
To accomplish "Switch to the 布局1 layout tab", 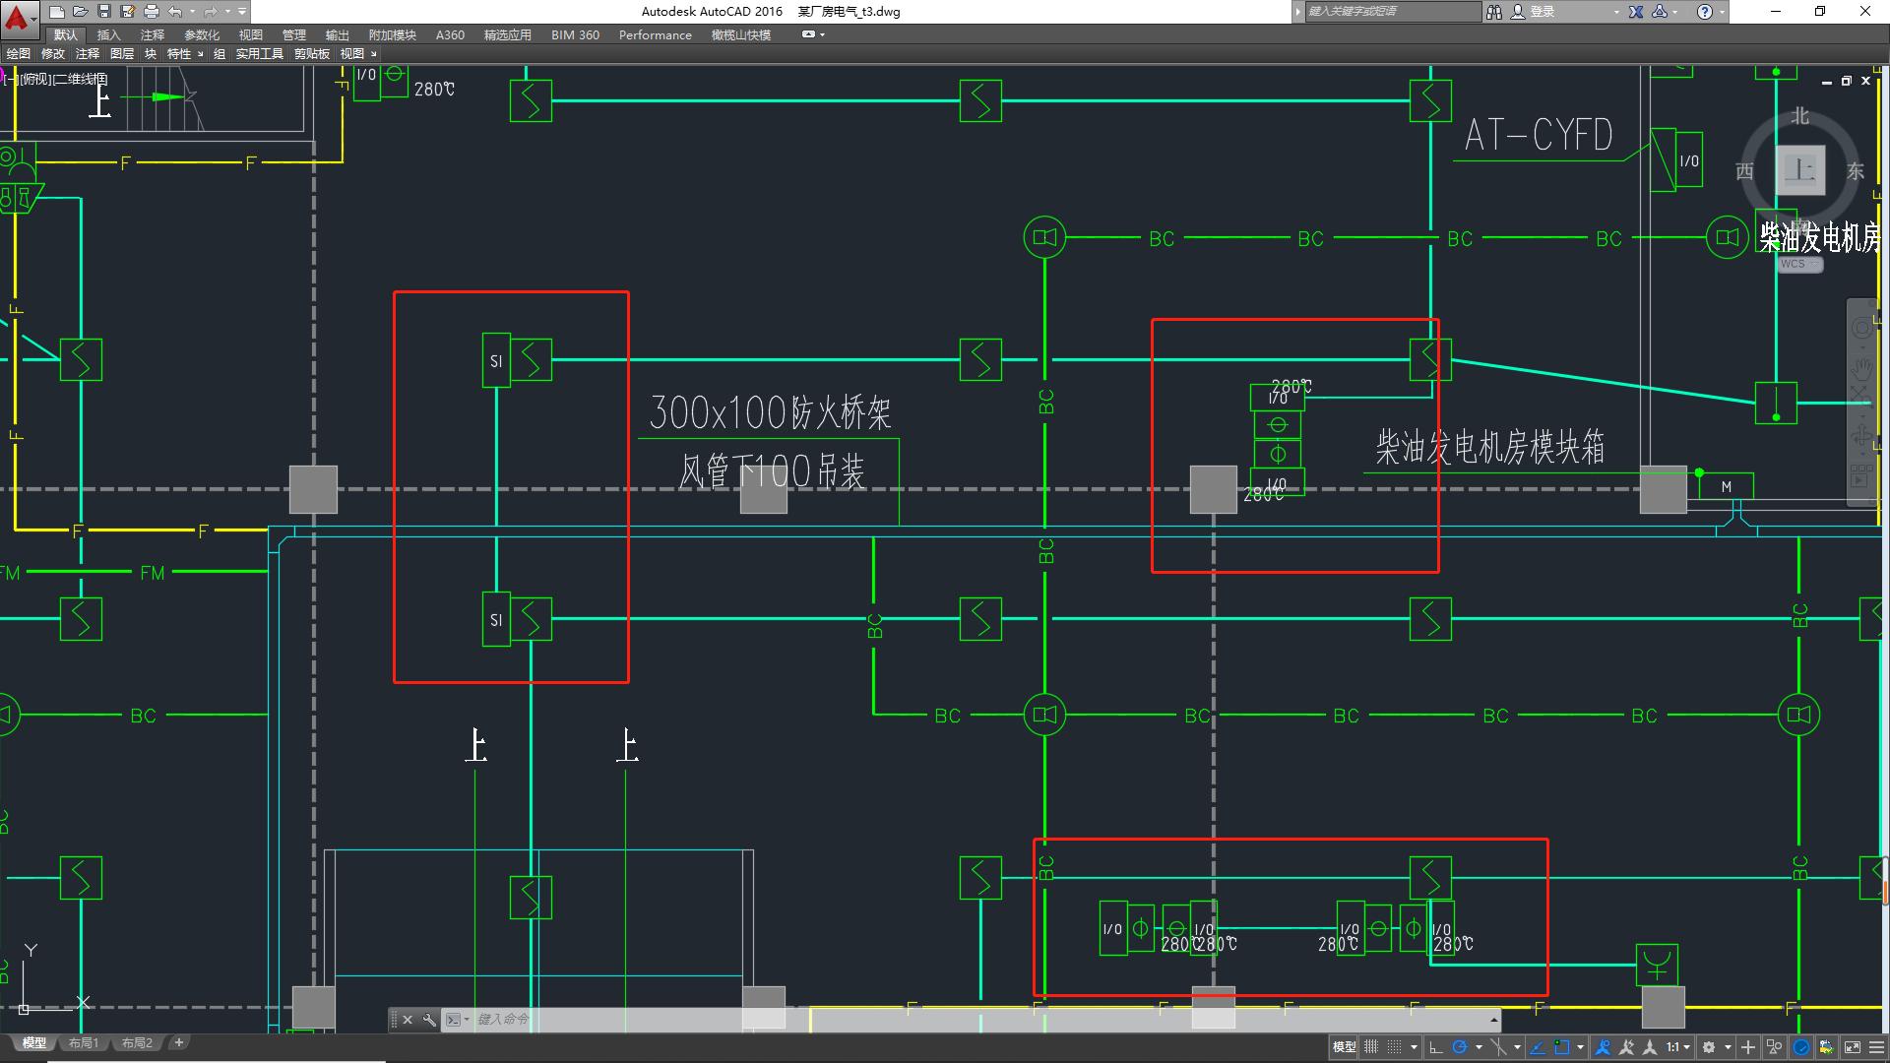I will coord(84,1042).
